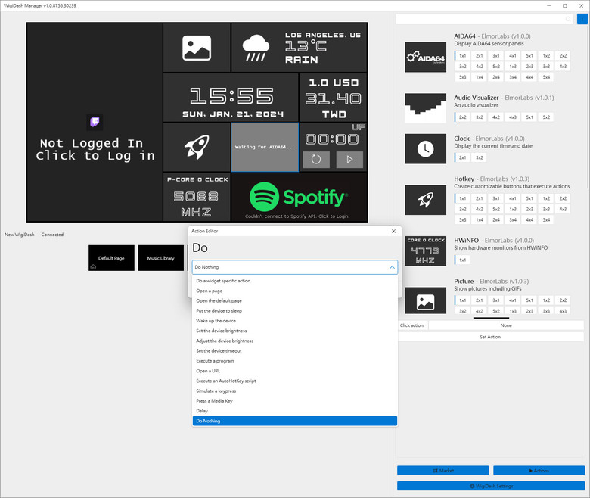This screenshot has width=590, height=498.
Task: Close the Action Editor dialog
Action: point(393,231)
